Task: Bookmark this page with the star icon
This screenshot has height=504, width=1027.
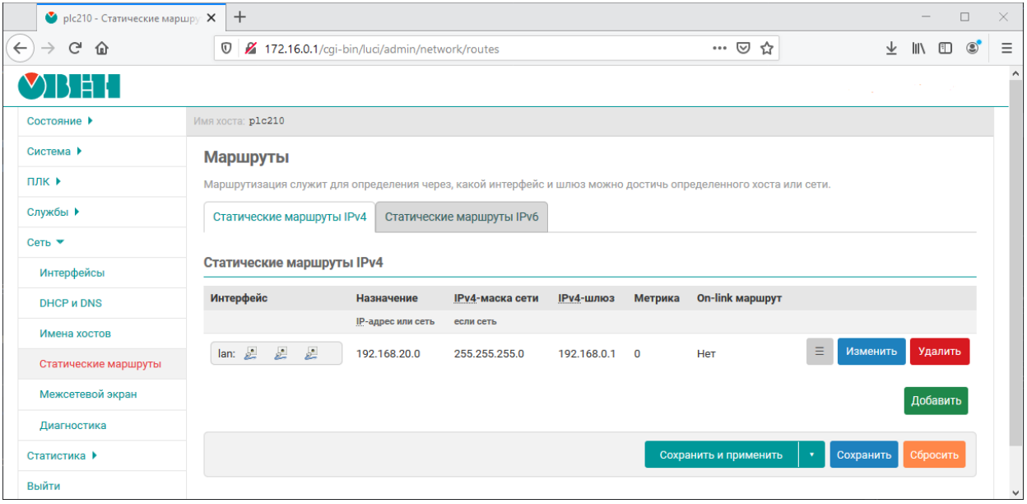Action: tap(767, 49)
